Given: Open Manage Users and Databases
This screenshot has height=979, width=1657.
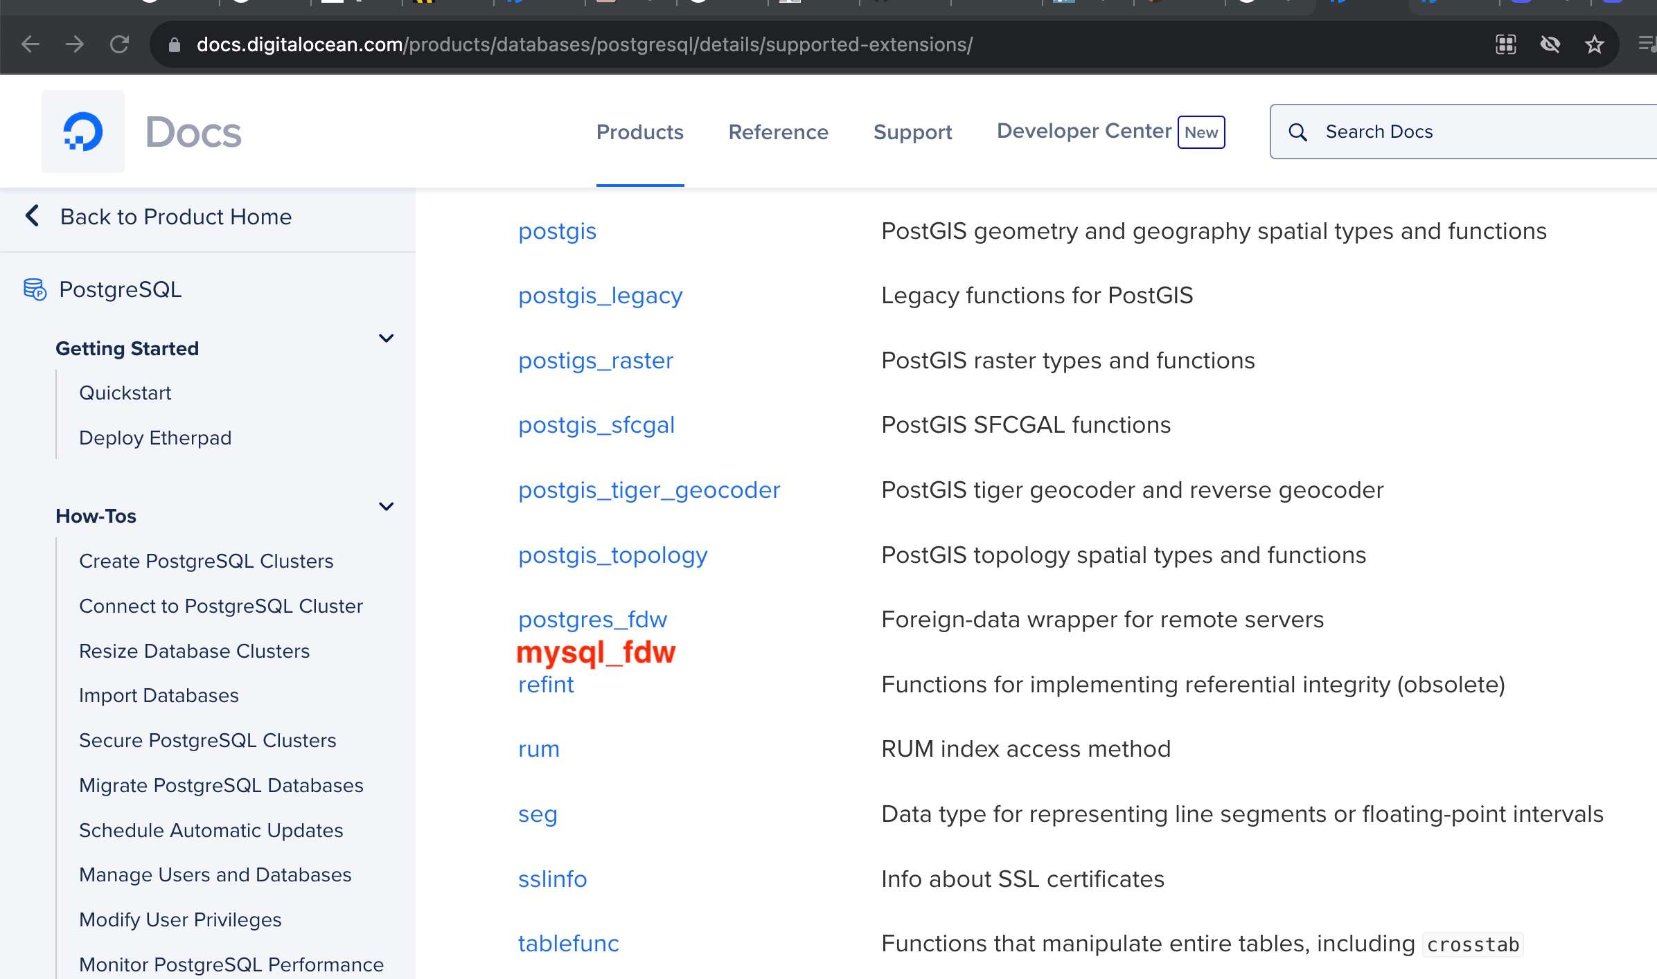Looking at the screenshot, I should (215, 875).
